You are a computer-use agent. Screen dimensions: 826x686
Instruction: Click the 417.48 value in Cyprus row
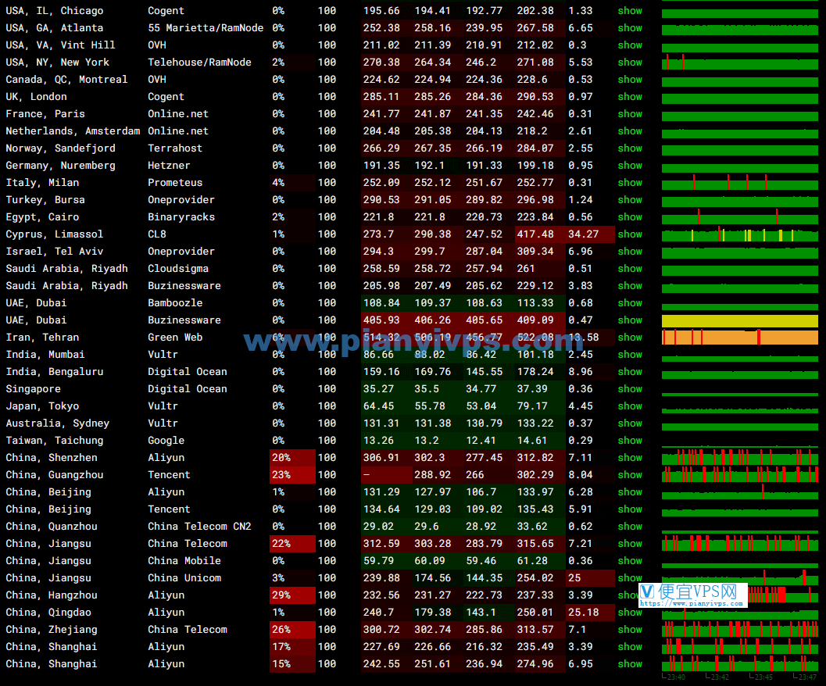535,234
